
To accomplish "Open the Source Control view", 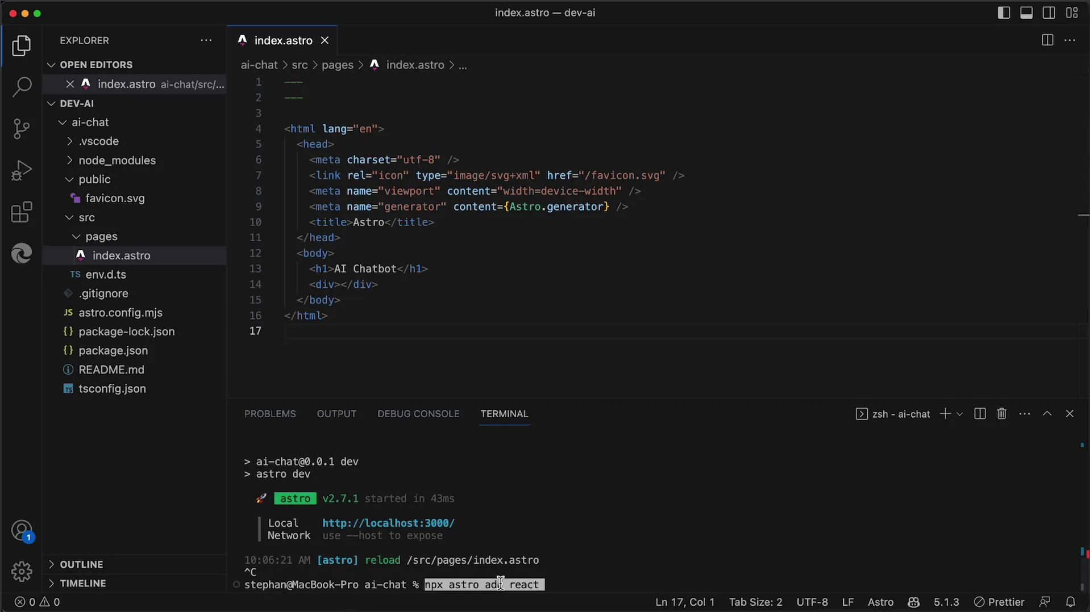I will tap(22, 129).
